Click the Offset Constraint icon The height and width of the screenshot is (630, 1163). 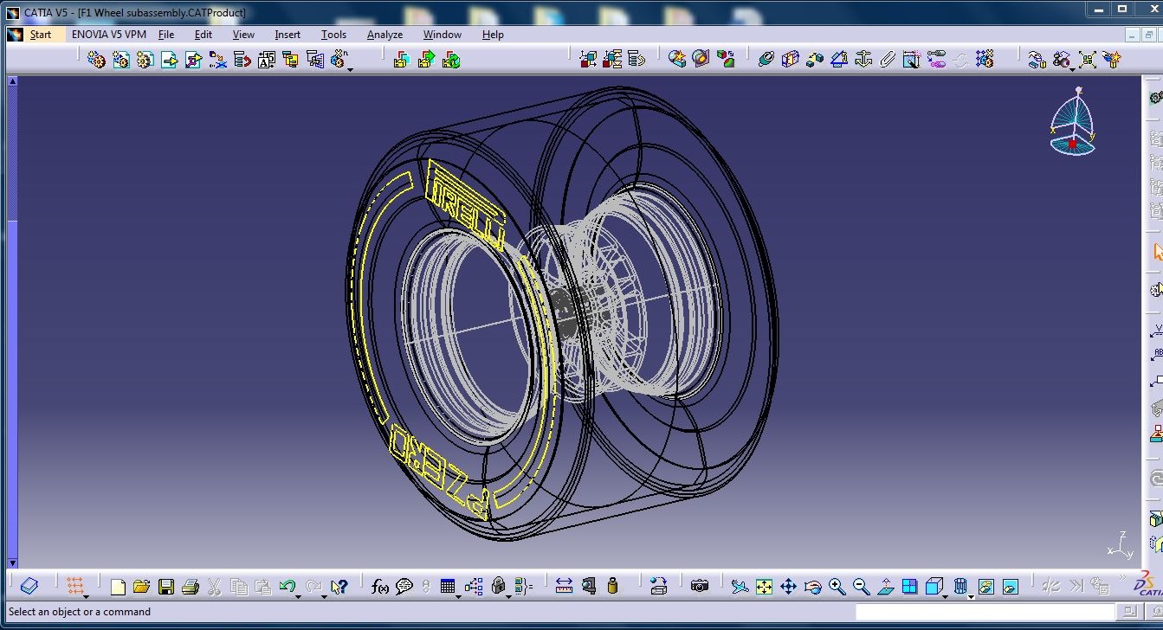814,59
